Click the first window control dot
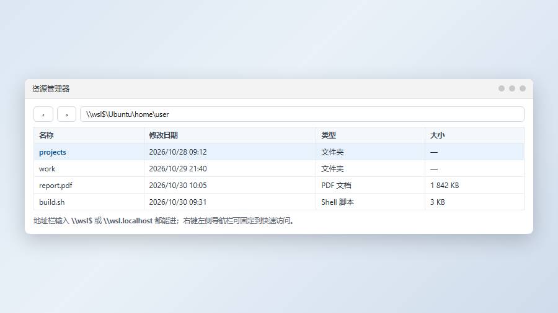This screenshot has width=558, height=313. coord(502,88)
